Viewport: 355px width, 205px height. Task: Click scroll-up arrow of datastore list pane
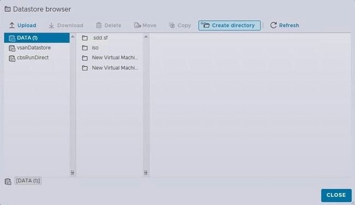pyautogui.click(x=73, y=37)
